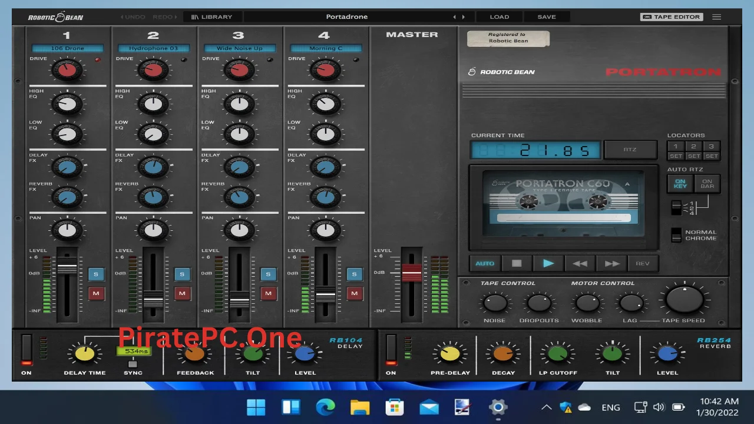Click the Fast Forward transport button
Viewport: 754px width, 424px height.
[612, 263]
